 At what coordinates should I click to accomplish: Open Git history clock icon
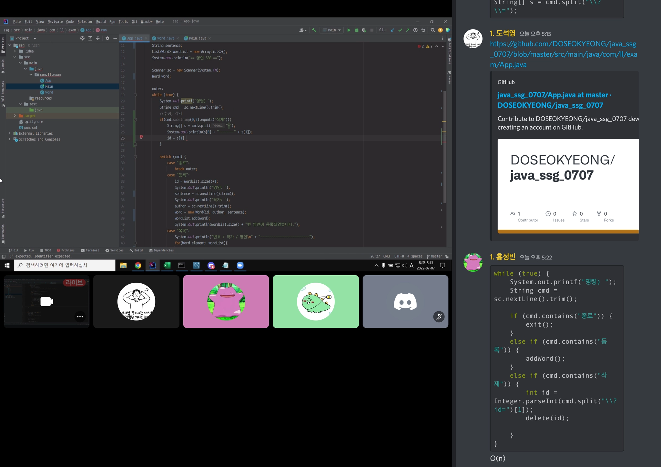415,30
